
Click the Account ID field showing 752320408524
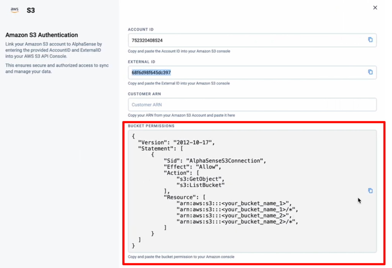pos(245,40)
